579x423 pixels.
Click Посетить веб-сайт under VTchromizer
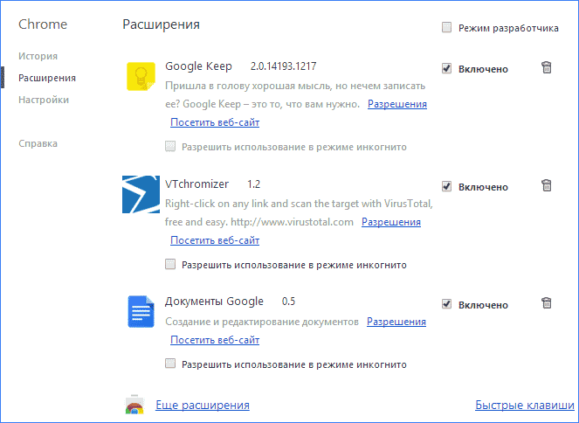pos(215,239)
